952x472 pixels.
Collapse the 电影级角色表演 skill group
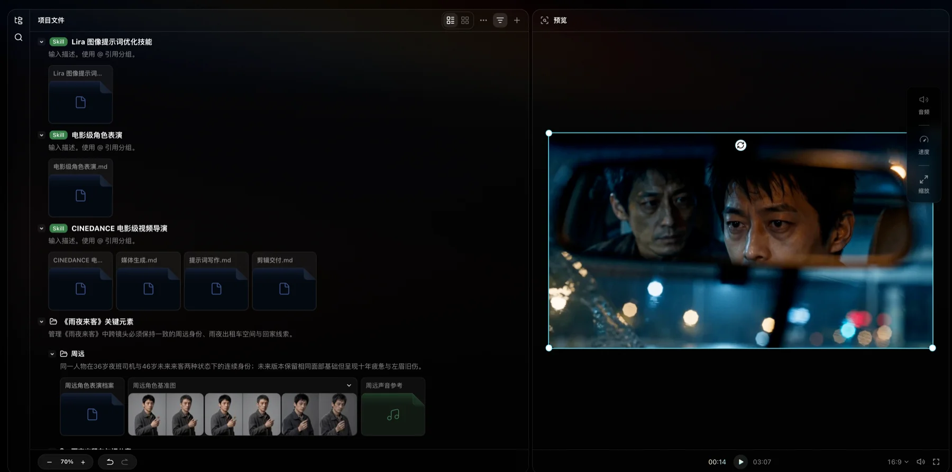(41, 136)
